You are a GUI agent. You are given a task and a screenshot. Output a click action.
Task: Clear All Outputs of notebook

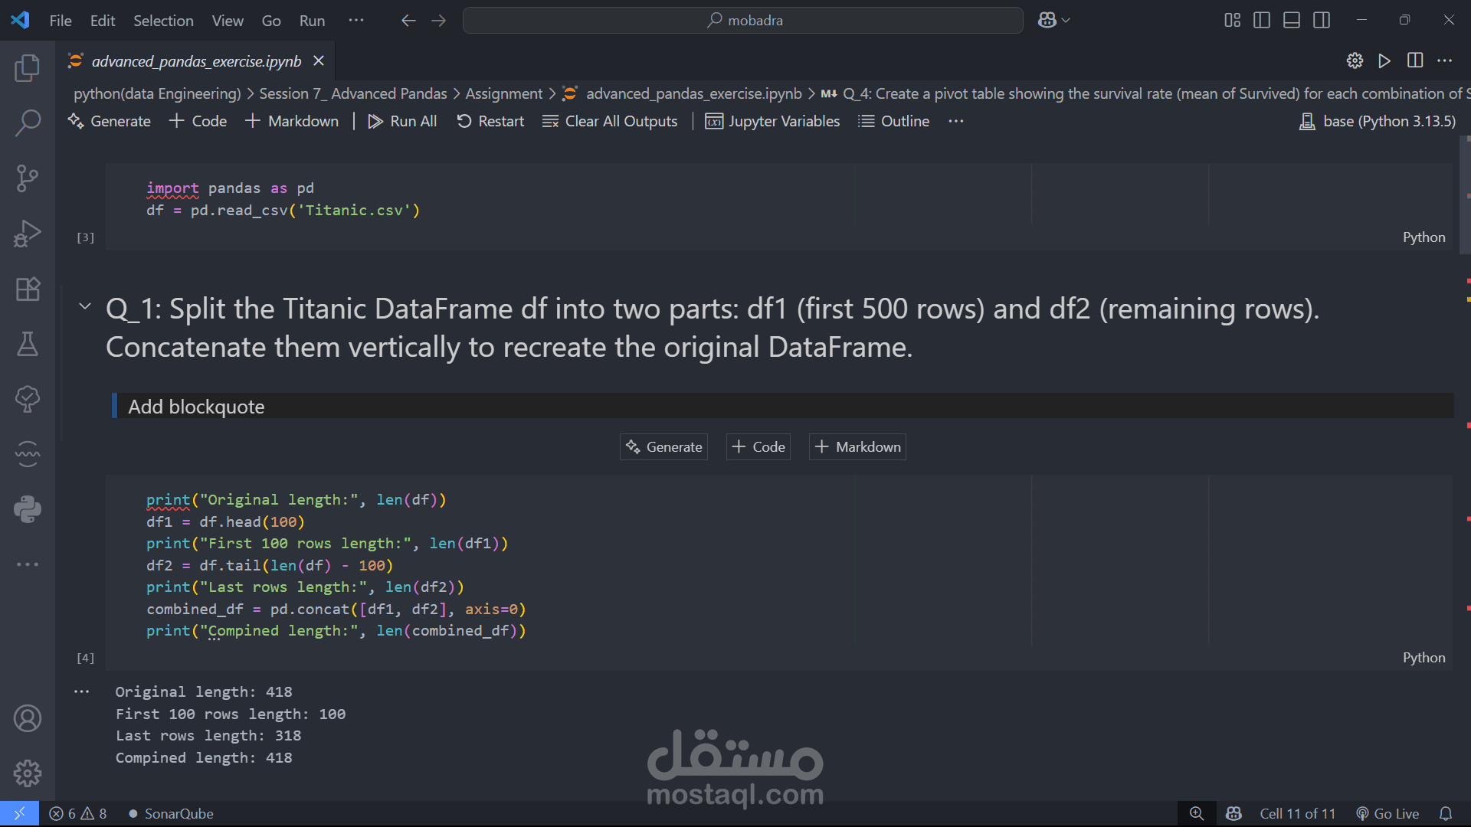click(x=610, y=121)
